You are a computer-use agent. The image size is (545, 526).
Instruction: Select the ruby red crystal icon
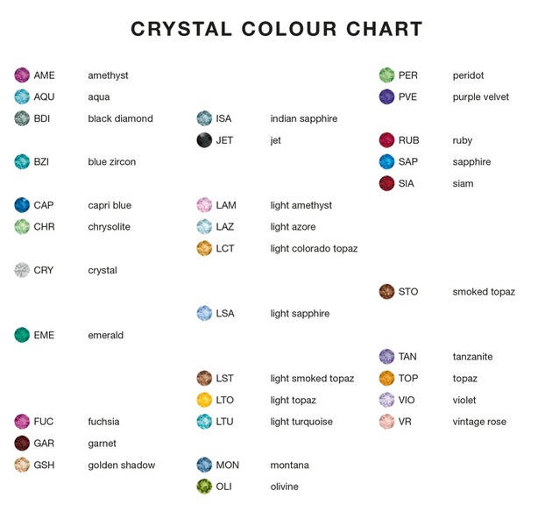tap(386, 140)
